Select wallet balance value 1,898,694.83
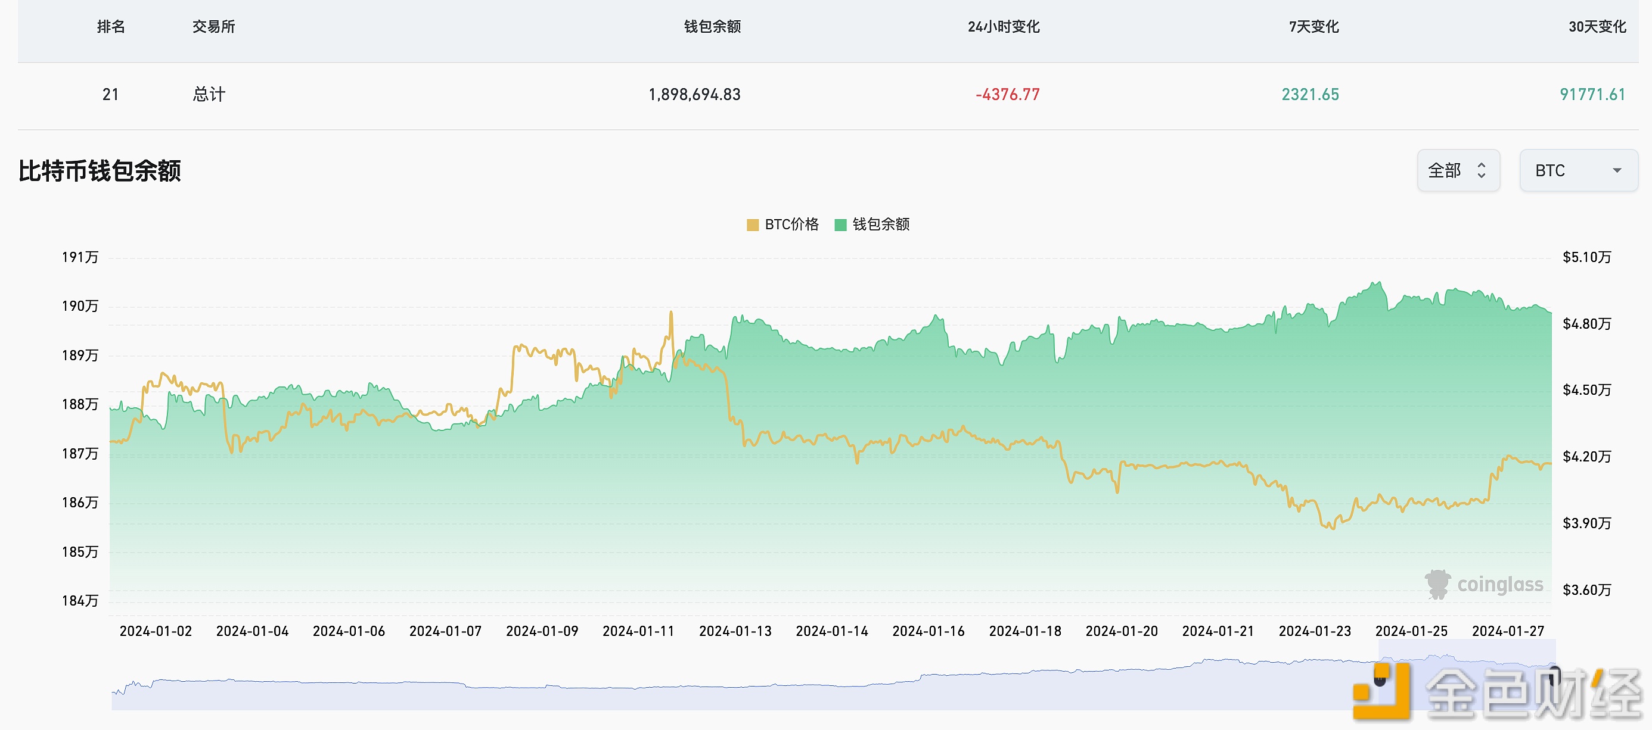Viewport: 1652px width, 730px height. click(694, 95)
